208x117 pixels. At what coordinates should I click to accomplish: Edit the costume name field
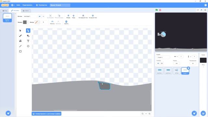pos(30,16)
